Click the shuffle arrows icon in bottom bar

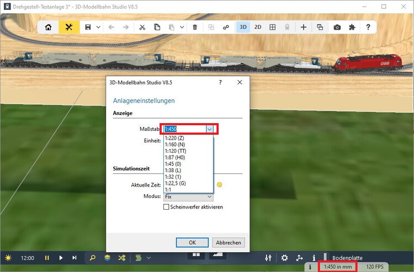[122, 258]
